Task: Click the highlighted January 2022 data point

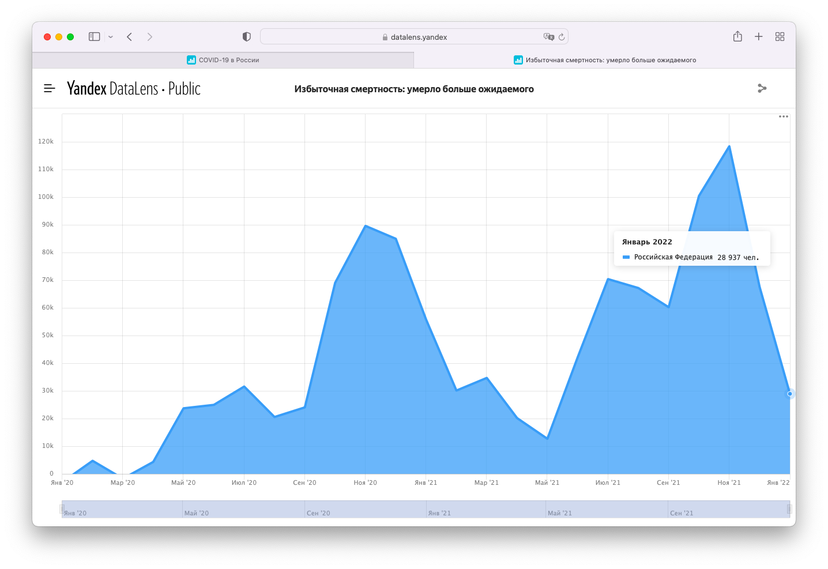Action: pyautogui.click(x=790, y=394)
